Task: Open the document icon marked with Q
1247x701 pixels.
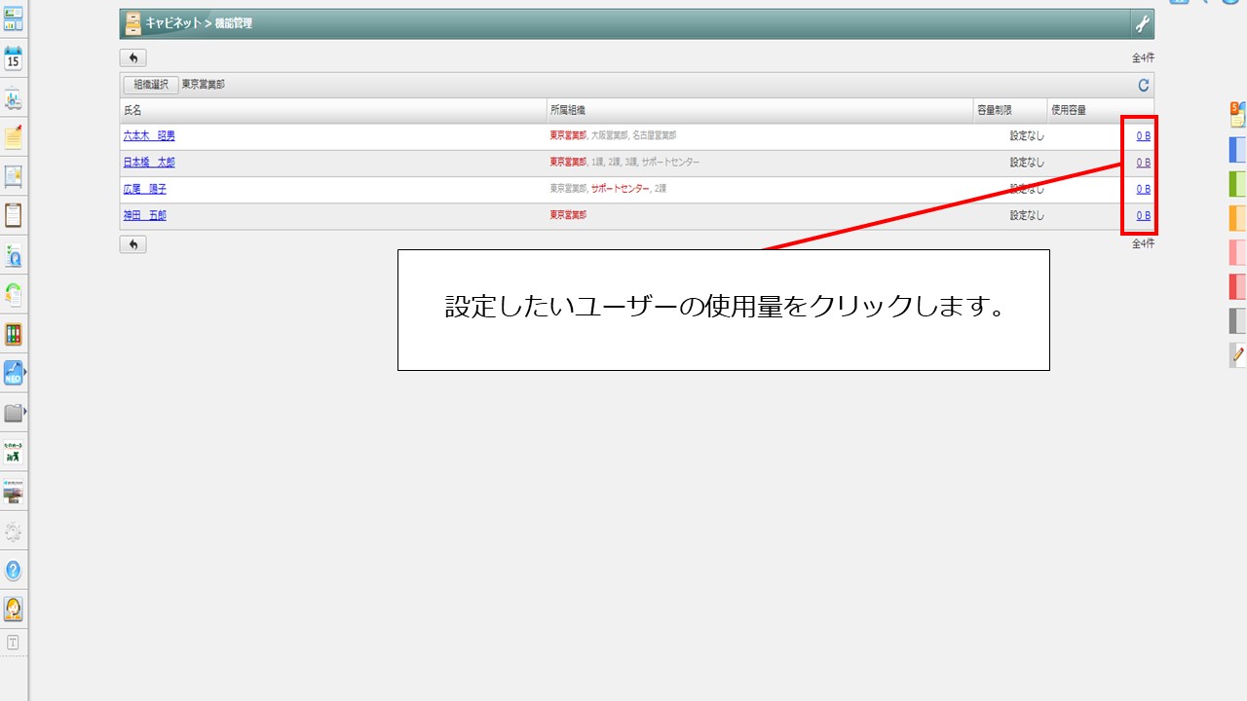Action: point(14,255)
